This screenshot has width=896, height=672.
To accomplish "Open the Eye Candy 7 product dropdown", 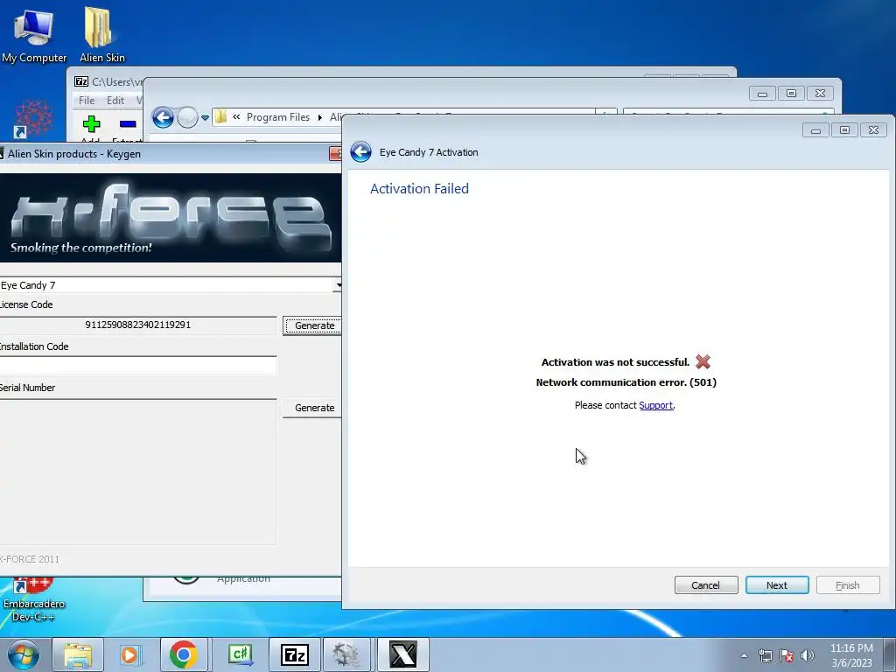I will pos(339,284).
